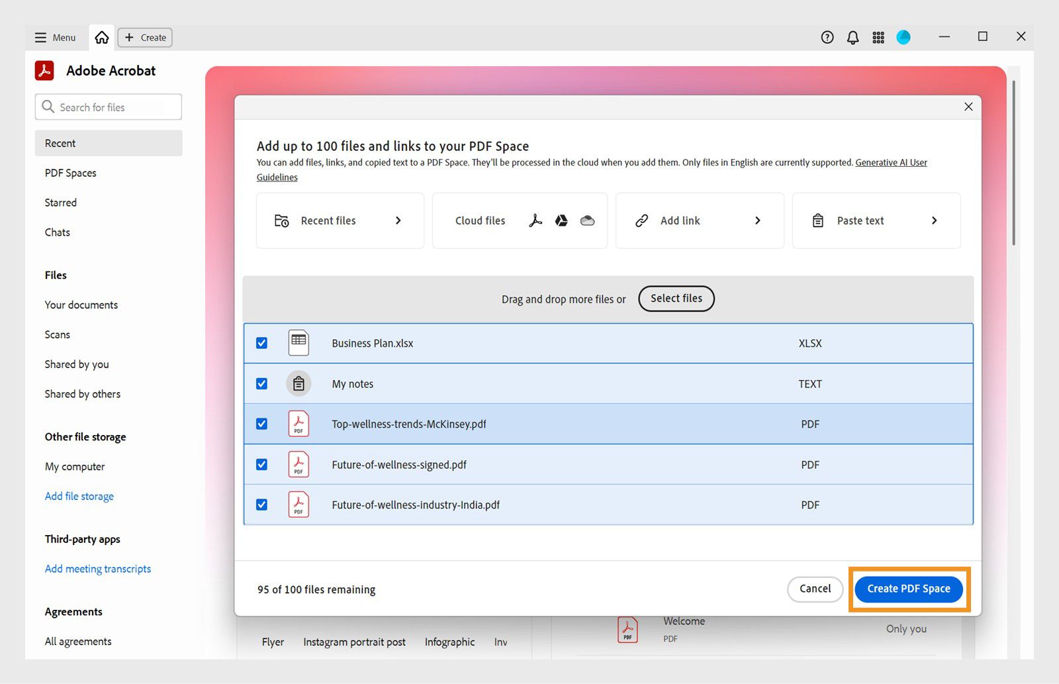Open the Adobe Acrobat home icon

[x=101, y=37]
